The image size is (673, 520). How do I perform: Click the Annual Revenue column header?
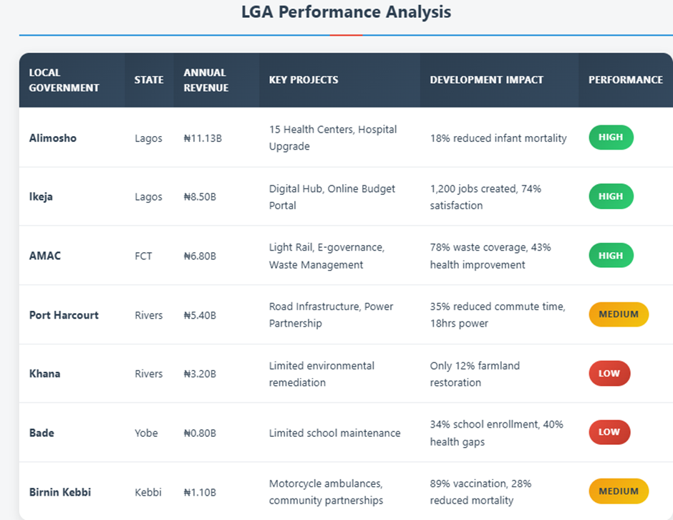(x=205, y=80)
